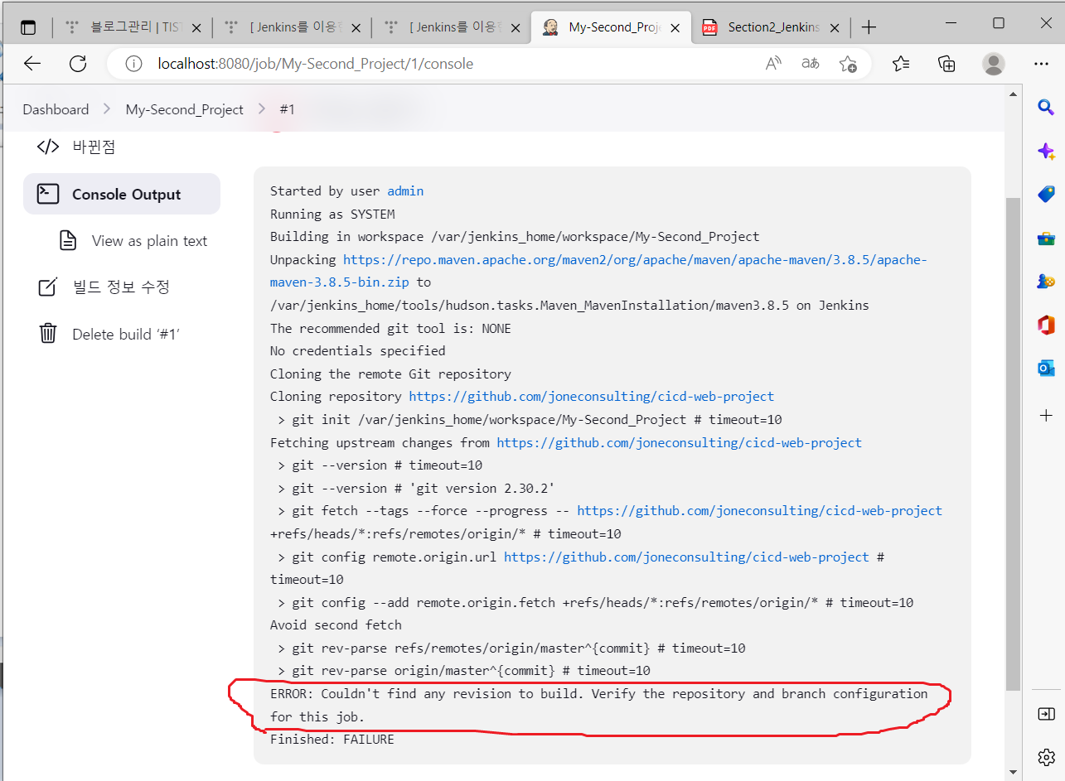Open repo link in Fetching upstream line
Viewport: 1065px width, 781px height.
pos(680,442)
